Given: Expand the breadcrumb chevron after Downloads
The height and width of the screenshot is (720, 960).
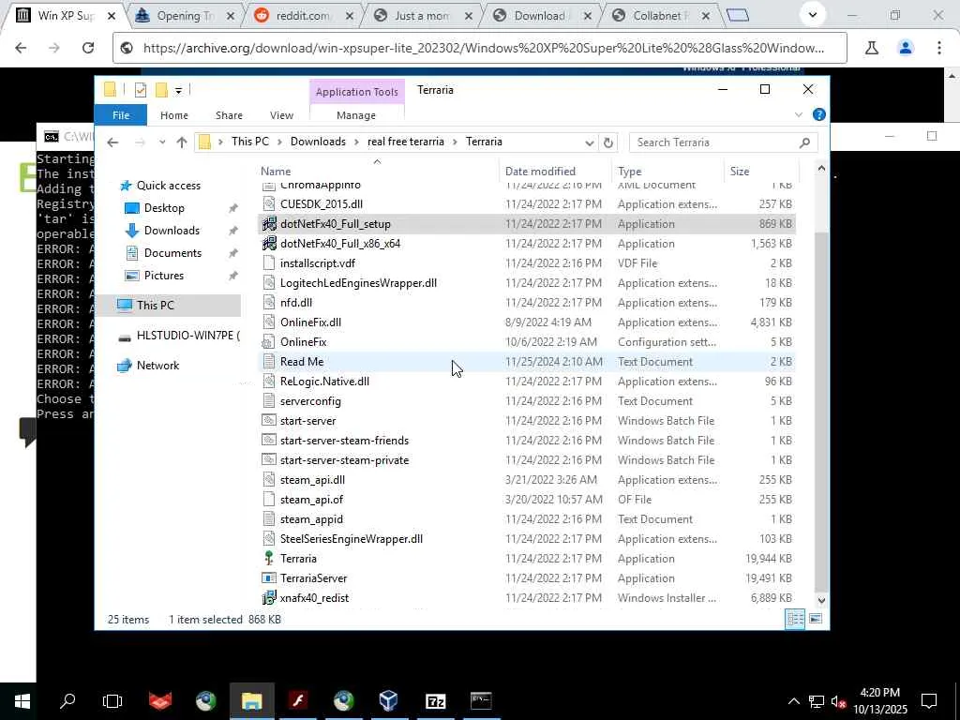Looking at the screenshot, I should tap(356, 142).
